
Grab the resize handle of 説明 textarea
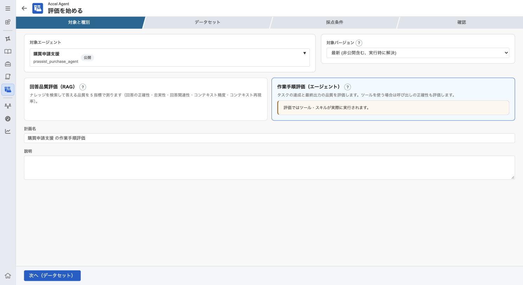(x=512, y=177)
